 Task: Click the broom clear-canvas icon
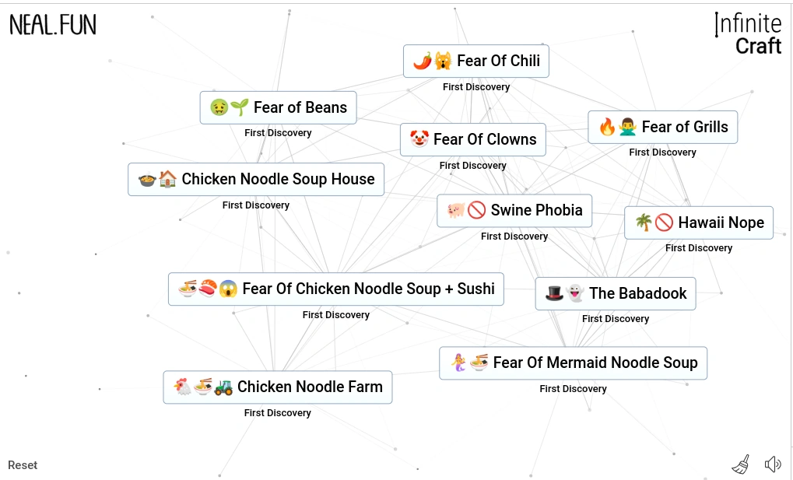coord(741,464)
